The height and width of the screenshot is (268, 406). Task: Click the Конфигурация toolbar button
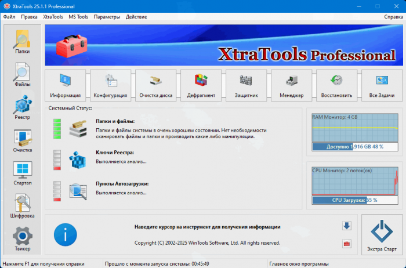pyautogui.click(x=111, y=85)
